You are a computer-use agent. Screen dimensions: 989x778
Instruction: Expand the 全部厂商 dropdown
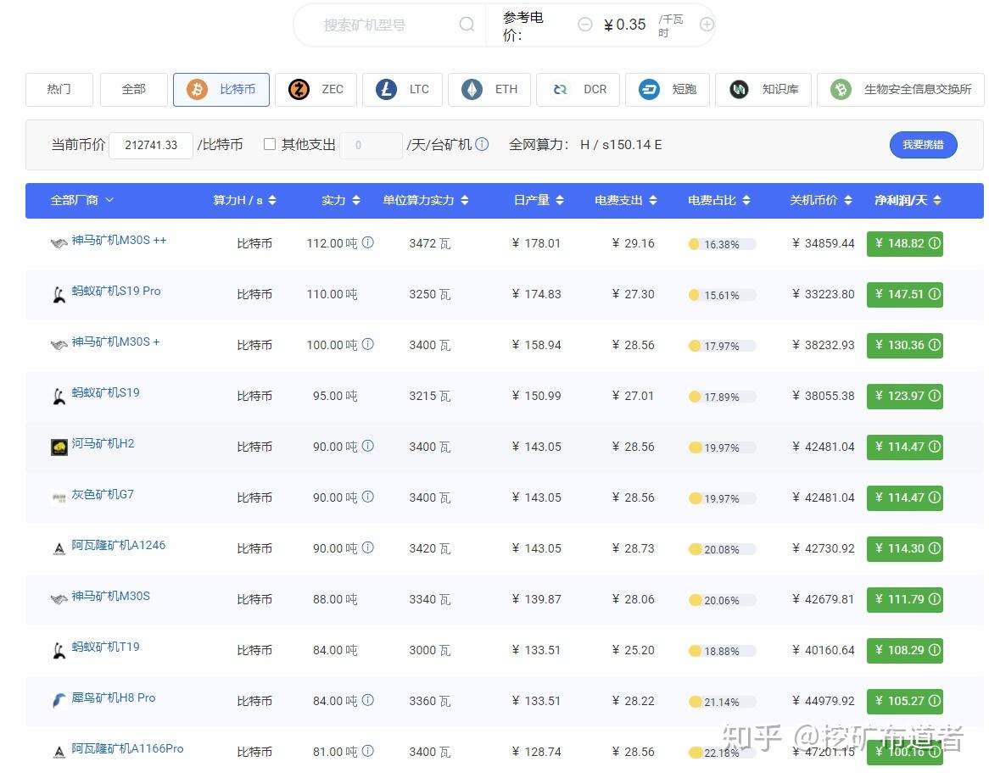point(82,200)
